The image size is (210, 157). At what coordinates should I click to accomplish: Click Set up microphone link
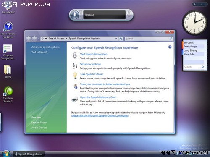[90, 64]
